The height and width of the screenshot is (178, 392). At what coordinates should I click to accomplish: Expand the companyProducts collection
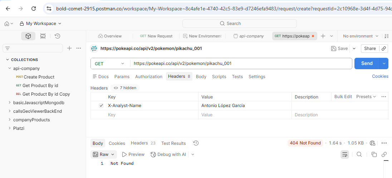[10, 119]
